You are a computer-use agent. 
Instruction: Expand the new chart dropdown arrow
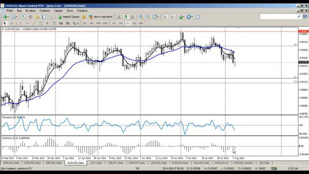coord(8,17)
